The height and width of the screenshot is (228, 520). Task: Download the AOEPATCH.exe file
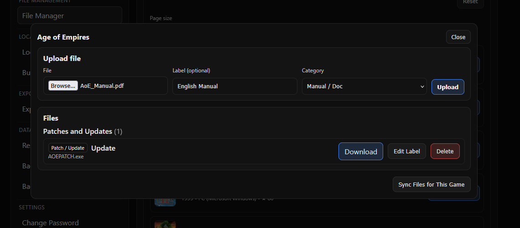coord(360,152)
